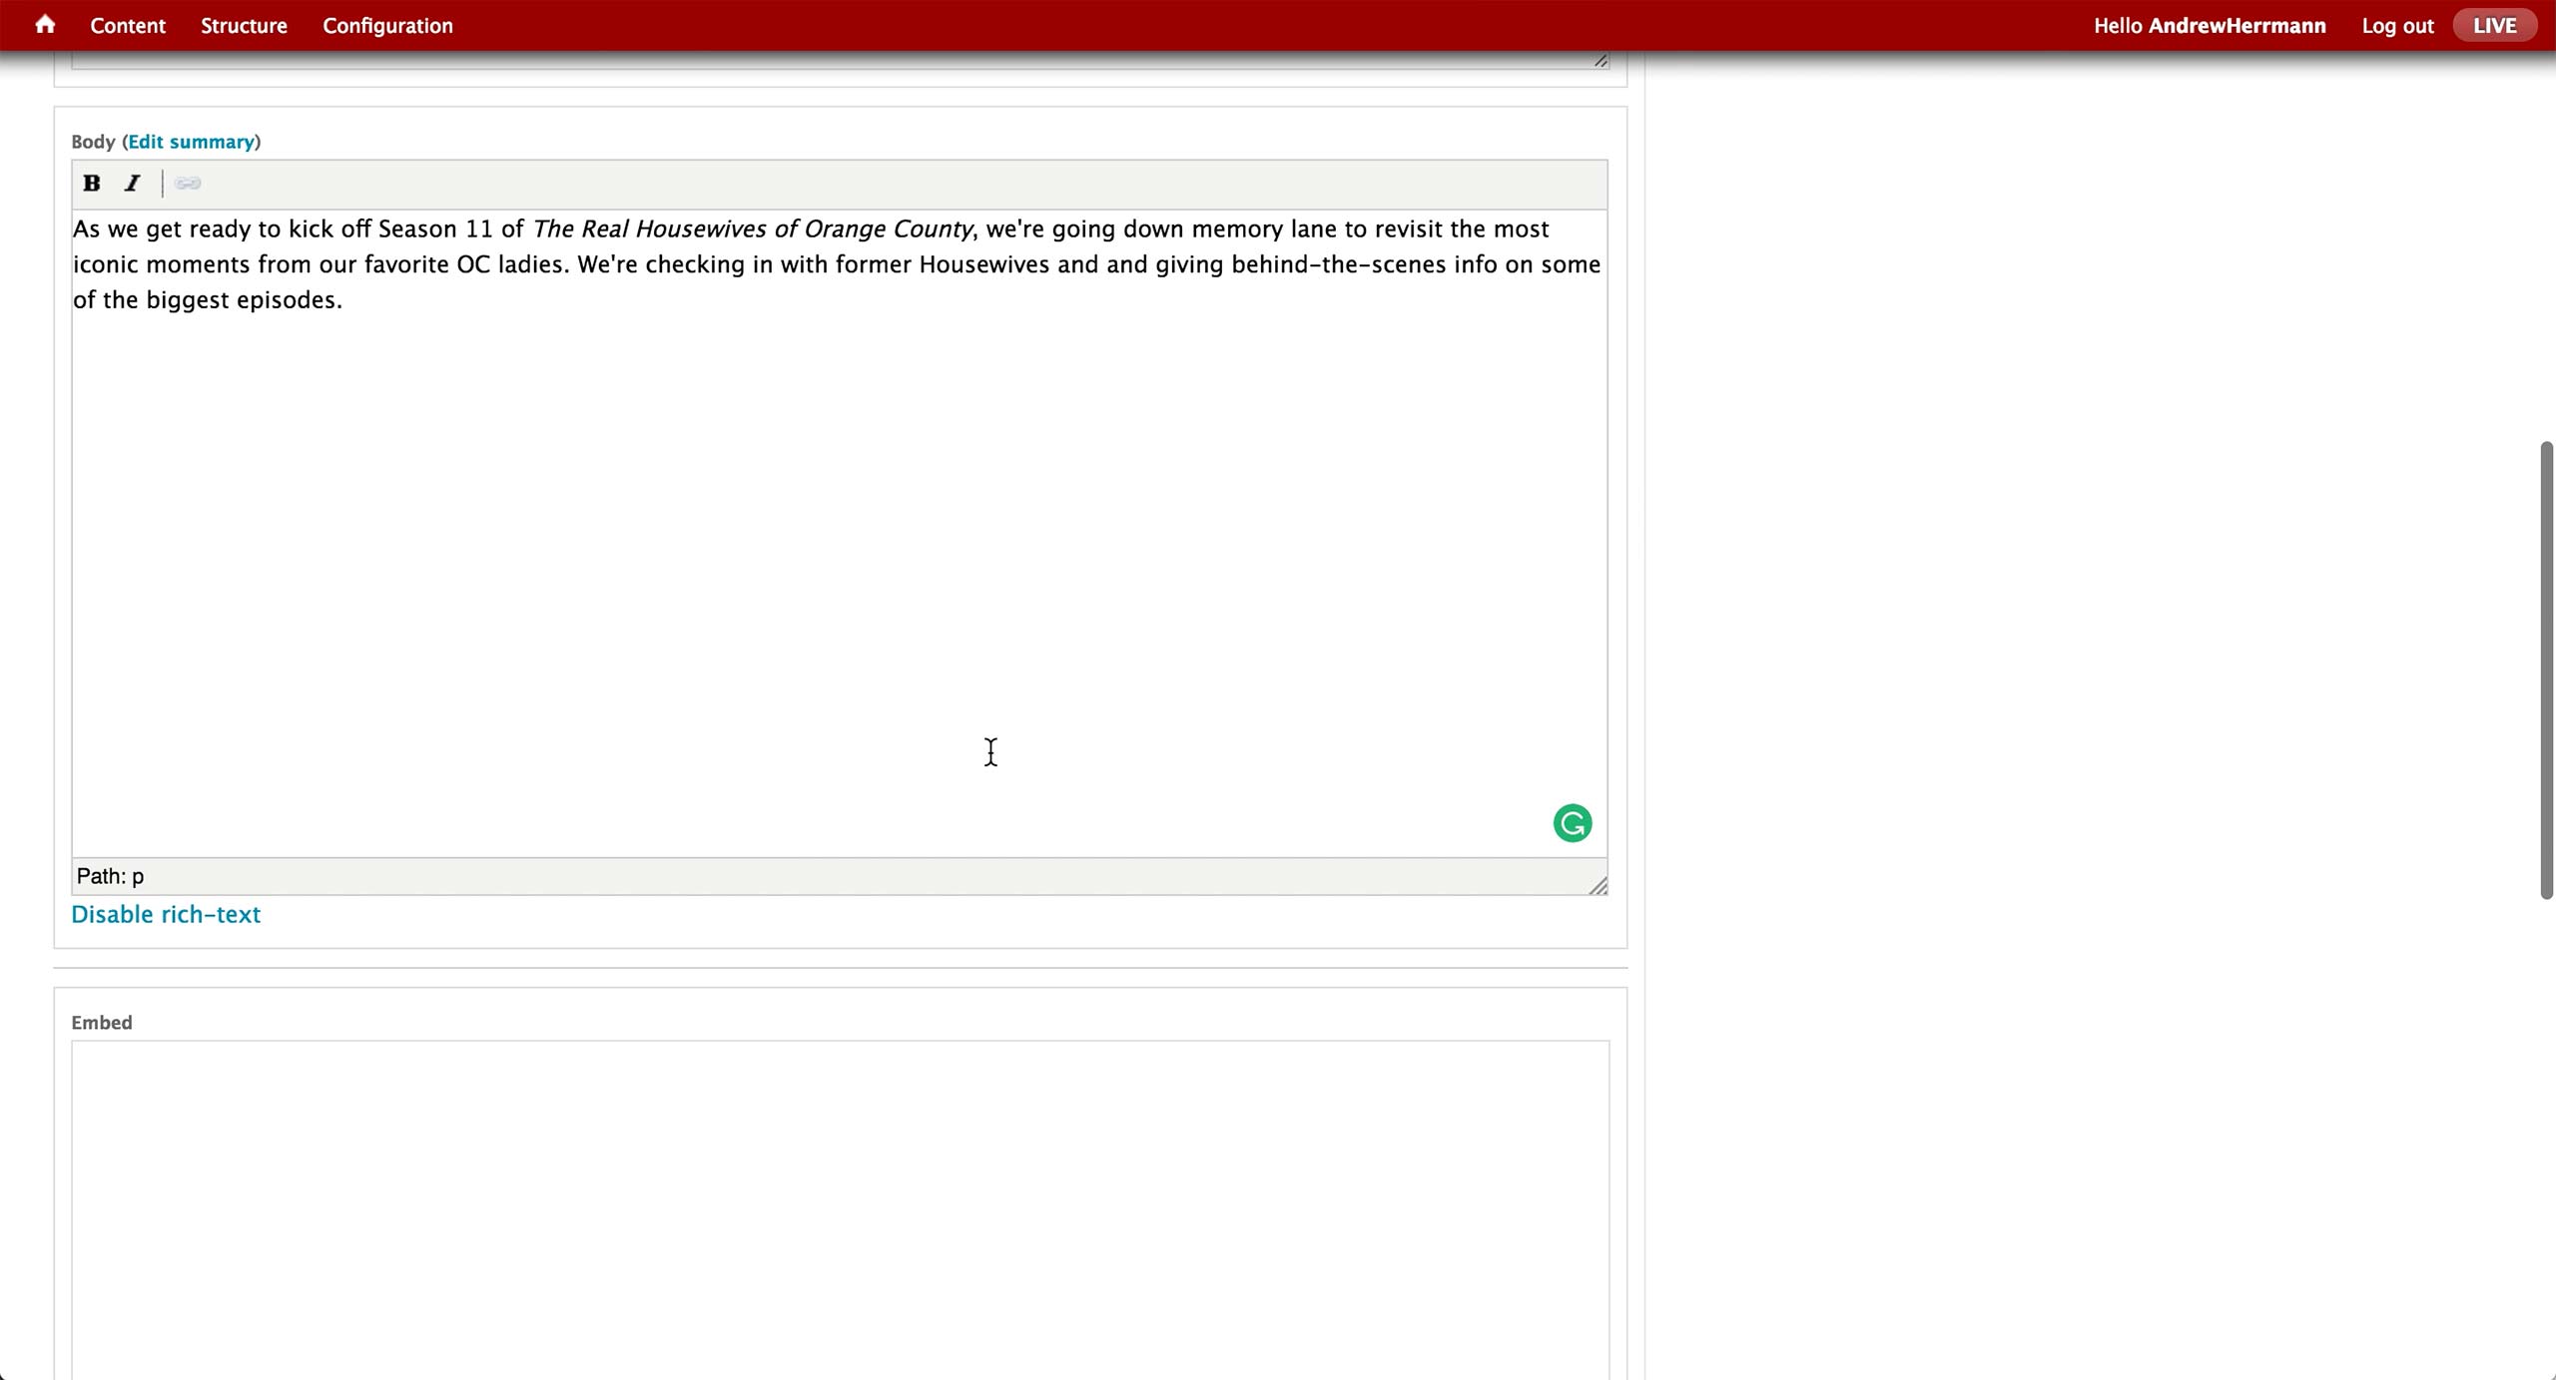Viewport: 2556px width, 1380px height.
Task: Grab the Body editor resize handle
Action: pos(1597,885)
